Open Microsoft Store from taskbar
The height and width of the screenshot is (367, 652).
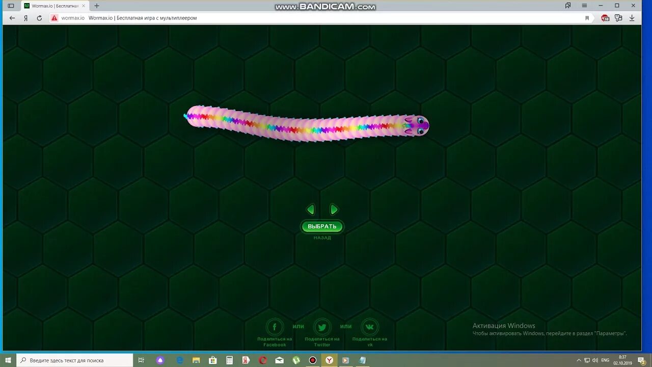click(x=213, y=360)
